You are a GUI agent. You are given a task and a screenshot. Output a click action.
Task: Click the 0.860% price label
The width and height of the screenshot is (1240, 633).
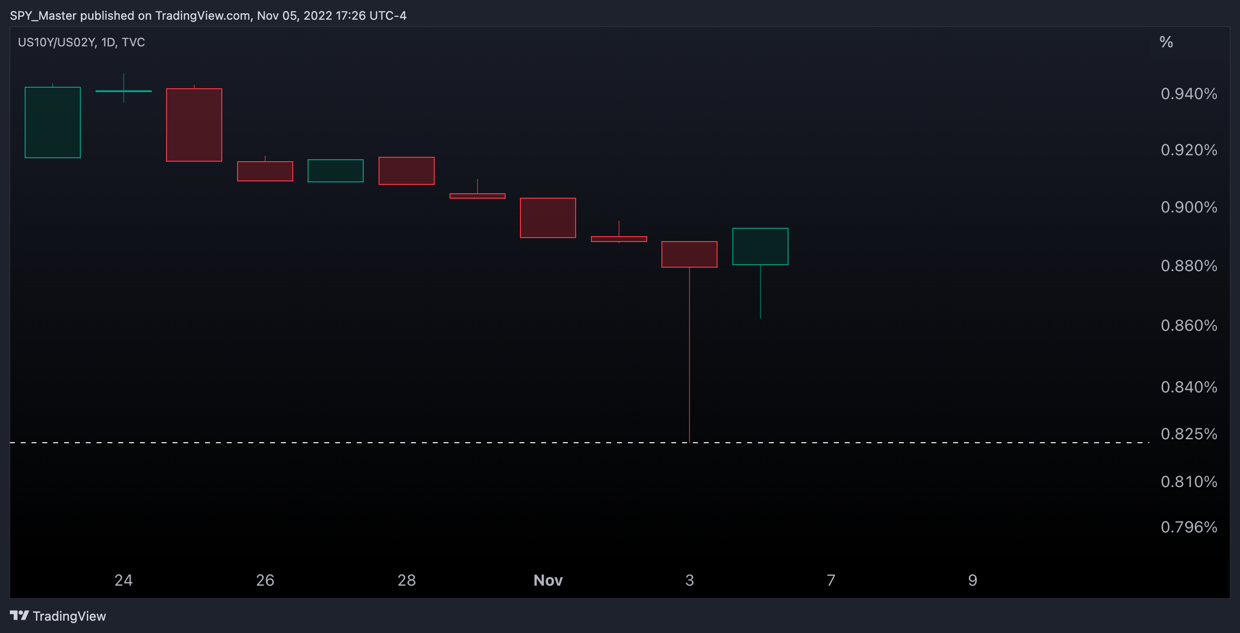(x=1189, y=325)
